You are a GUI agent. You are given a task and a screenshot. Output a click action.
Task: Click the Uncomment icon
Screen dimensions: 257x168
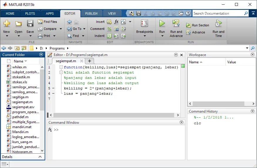coord(116,29)
